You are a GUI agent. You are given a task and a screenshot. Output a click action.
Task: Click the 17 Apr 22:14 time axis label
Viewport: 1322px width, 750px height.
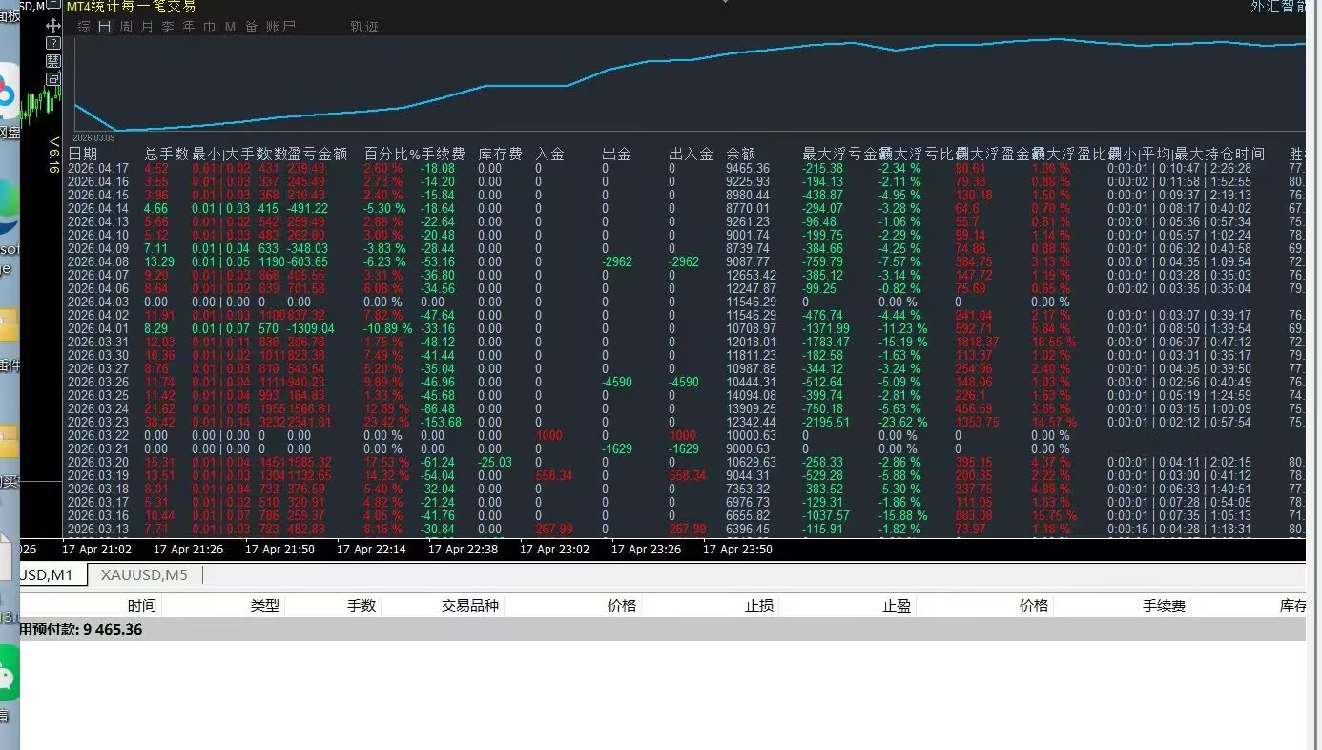click(371, 549)
